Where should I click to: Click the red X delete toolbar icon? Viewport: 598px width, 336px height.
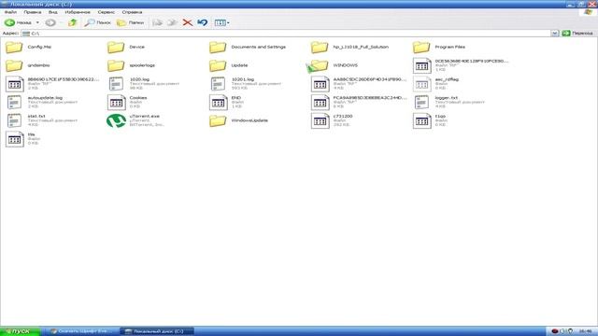point(187,22)
